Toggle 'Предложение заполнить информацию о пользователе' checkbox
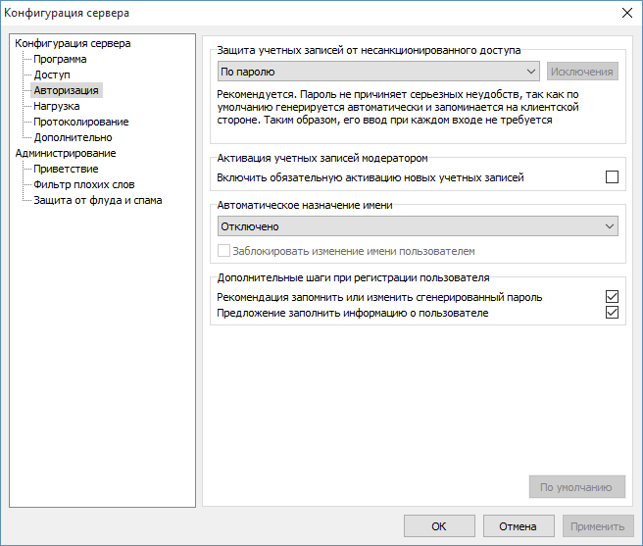 [x=613, y=313]
